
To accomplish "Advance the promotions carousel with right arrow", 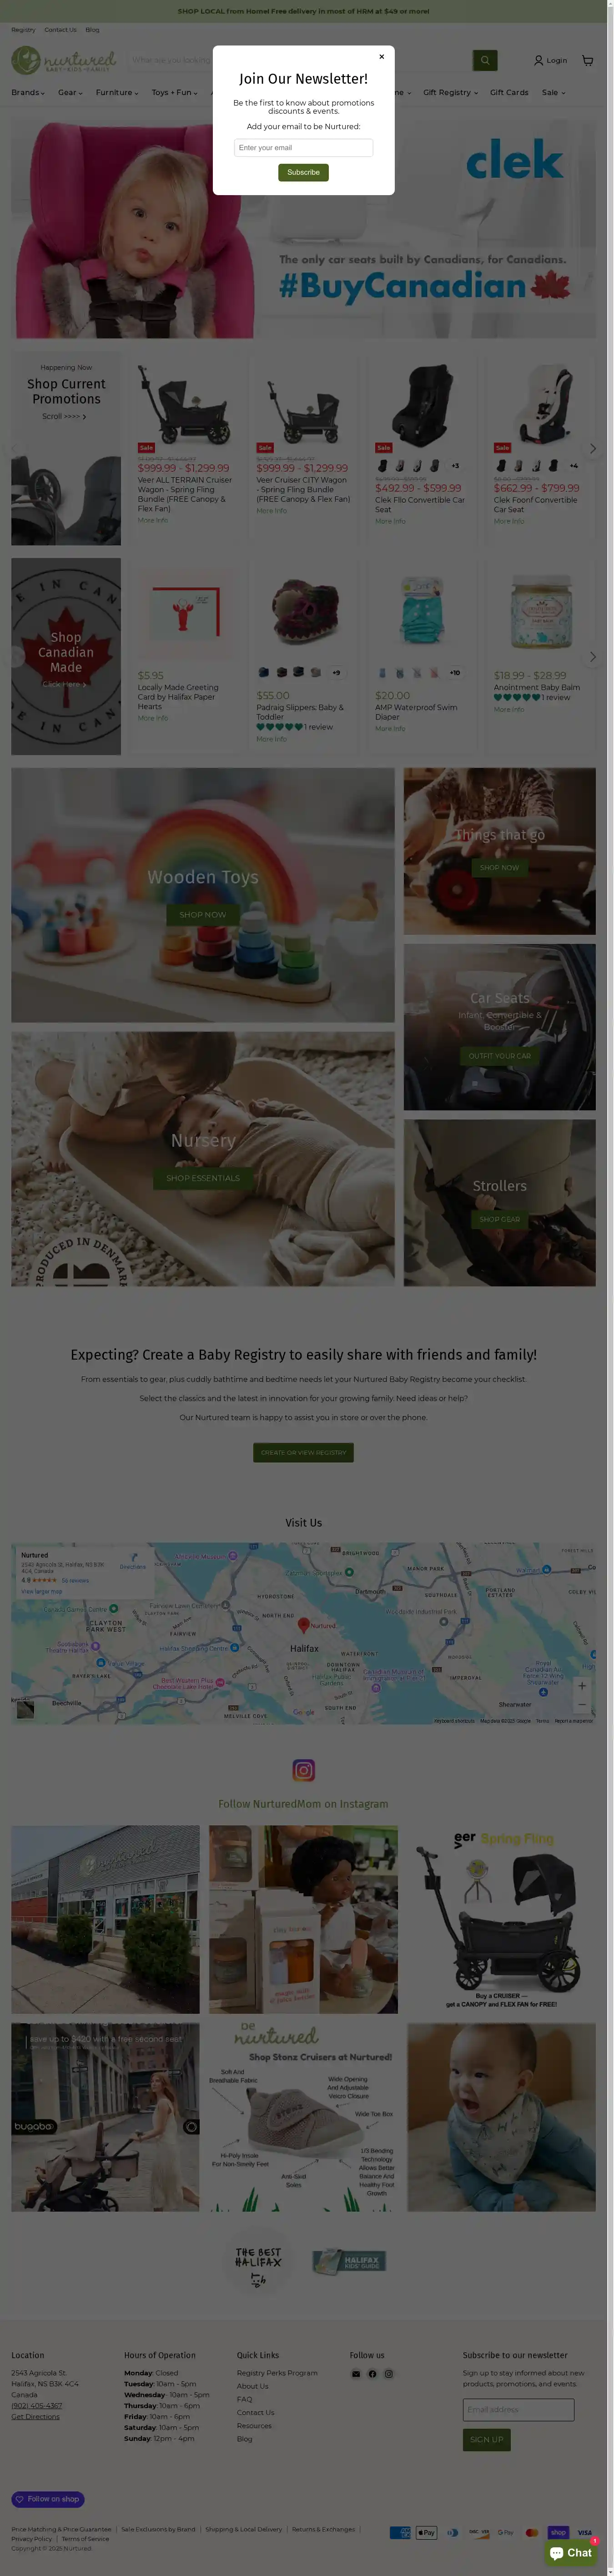I will 592,448.
